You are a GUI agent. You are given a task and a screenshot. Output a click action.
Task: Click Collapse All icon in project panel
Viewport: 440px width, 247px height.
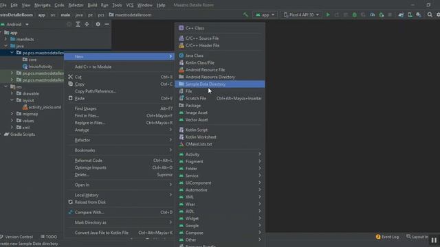pos(87,25)
